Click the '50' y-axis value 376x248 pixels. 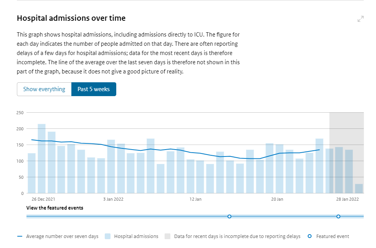[21, 177]
